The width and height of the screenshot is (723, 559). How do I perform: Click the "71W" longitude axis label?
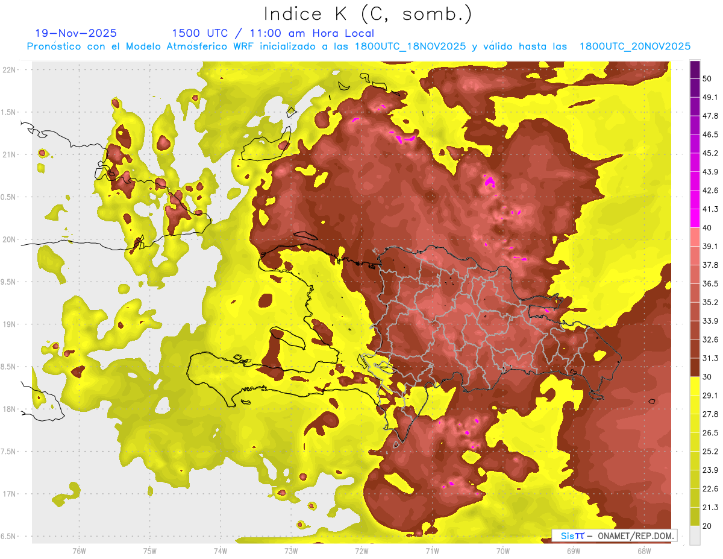pyautogui.click(x=432, y=551)
